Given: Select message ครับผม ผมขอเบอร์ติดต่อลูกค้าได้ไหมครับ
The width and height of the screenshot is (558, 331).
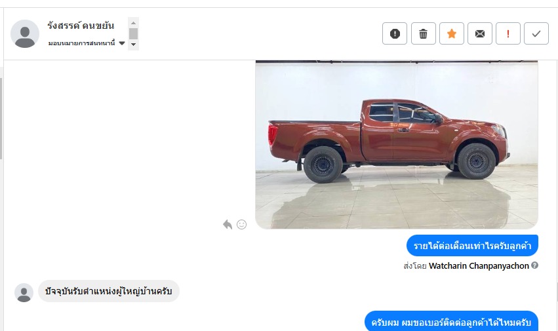Looking at the screenshot, I should (451, 321).
